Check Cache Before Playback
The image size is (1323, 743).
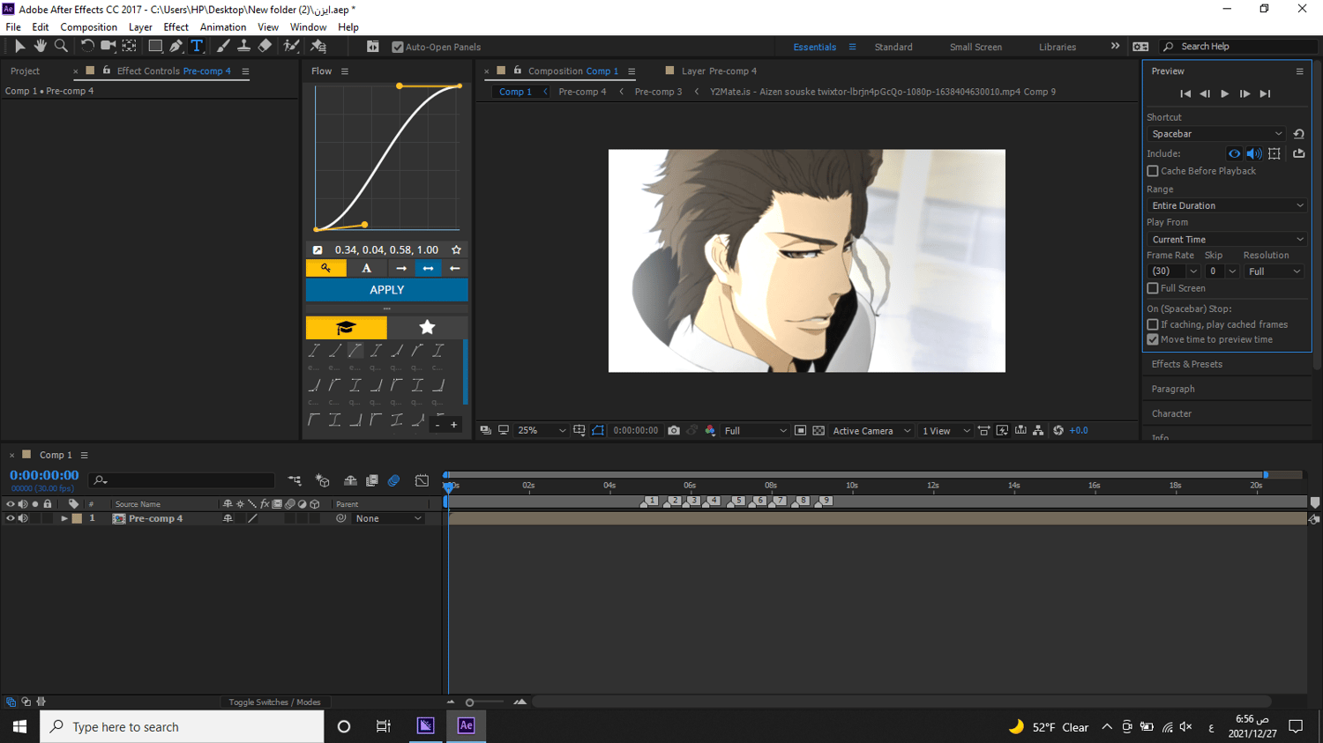pos(1153,171)
